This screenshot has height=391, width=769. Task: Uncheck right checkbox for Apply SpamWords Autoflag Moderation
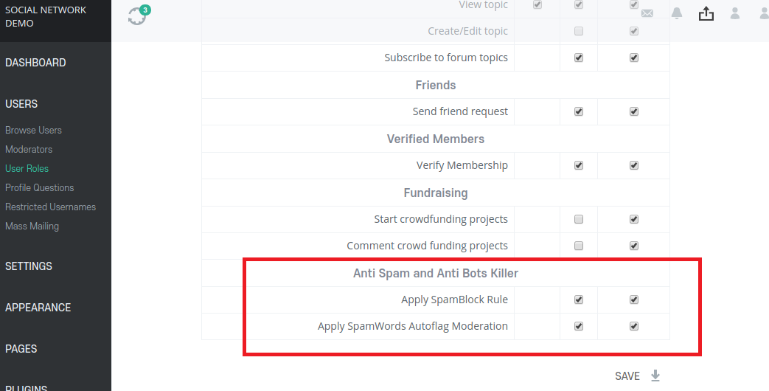(634, 326)
